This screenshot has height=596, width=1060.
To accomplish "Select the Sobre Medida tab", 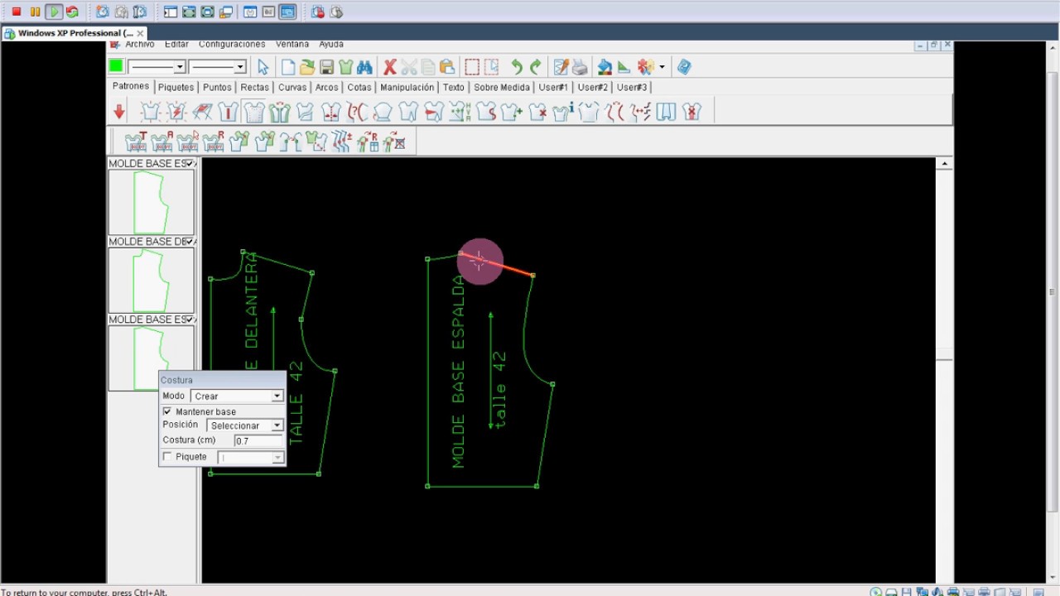I will click(502, 87).
